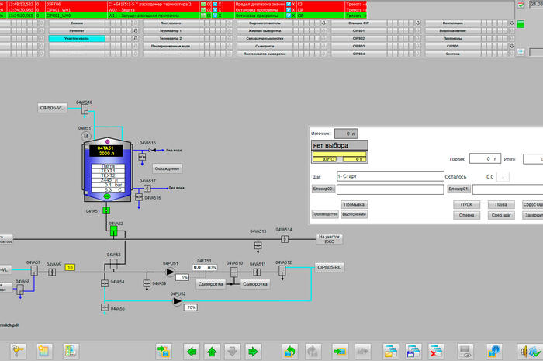Screen dimensions: 543x361
Task: Open the login key icon
Action: coord(18,352)
